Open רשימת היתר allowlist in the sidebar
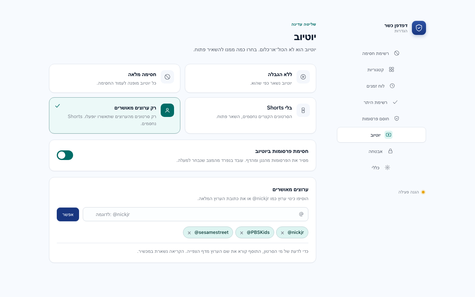 381,102
